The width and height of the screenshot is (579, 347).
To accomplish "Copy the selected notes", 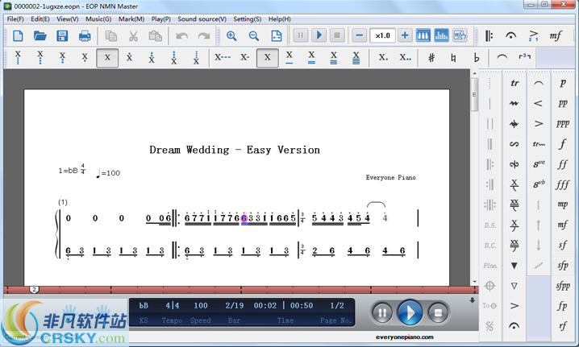I will [110, 35].
